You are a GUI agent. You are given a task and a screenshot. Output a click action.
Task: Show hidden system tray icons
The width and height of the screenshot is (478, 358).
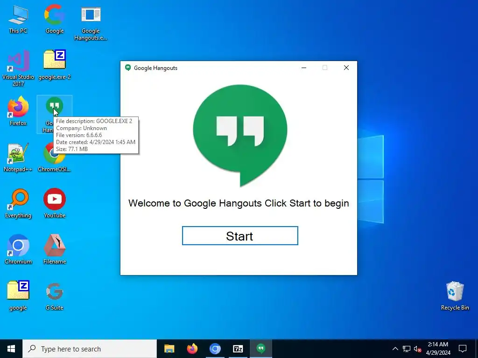point(395,349)
